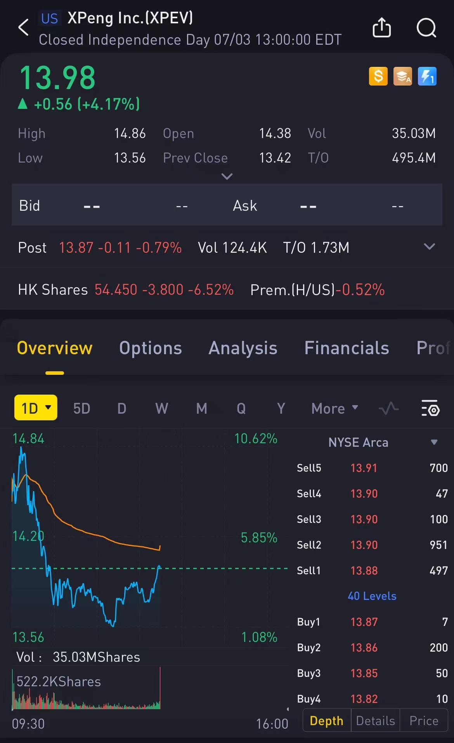Viewport: 454px width, 743px height.
Task: Tap the search magnifier icon
Action: pyautogui.click(x=426, y=28)
